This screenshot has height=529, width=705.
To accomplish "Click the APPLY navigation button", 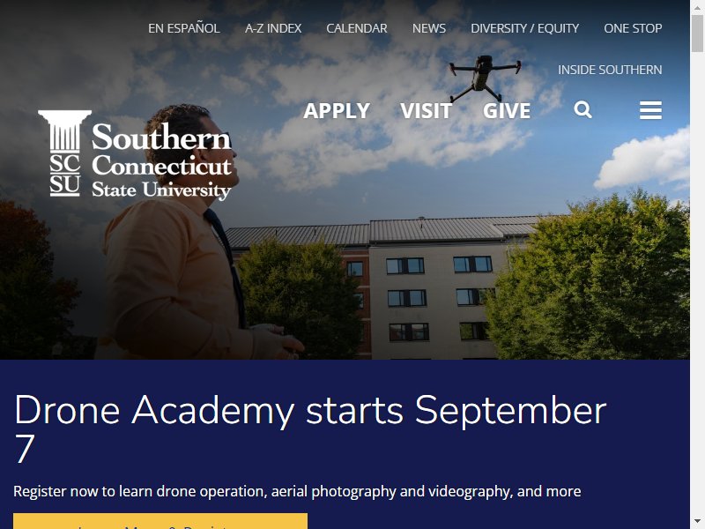I will pyautogui.click(x=337, y=111).
